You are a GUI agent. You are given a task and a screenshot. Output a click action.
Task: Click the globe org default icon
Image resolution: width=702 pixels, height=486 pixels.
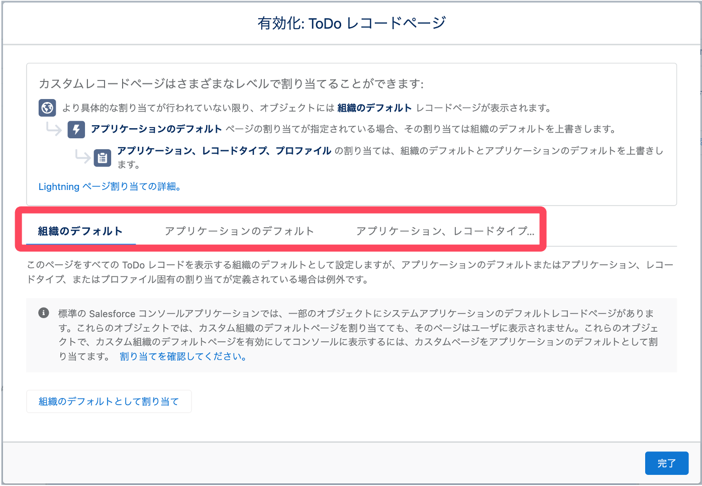(47, 108)
